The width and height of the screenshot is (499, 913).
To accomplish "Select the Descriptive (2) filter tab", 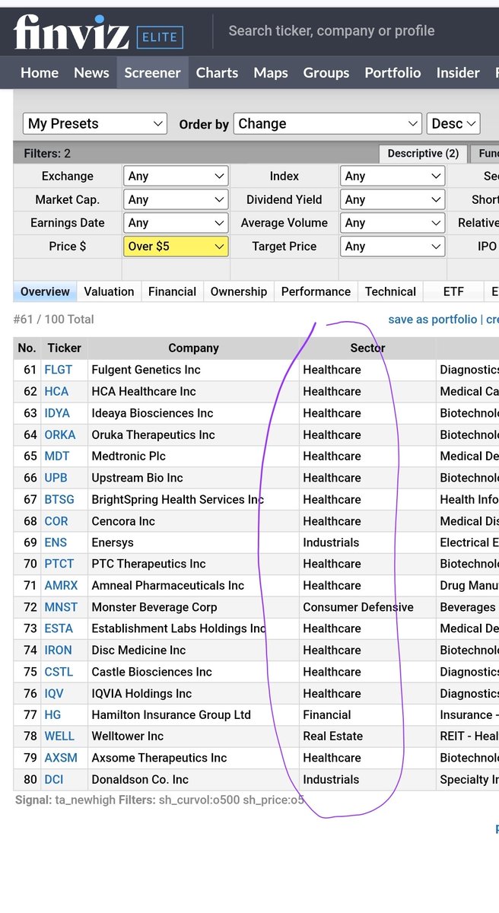I will [423, 154].
